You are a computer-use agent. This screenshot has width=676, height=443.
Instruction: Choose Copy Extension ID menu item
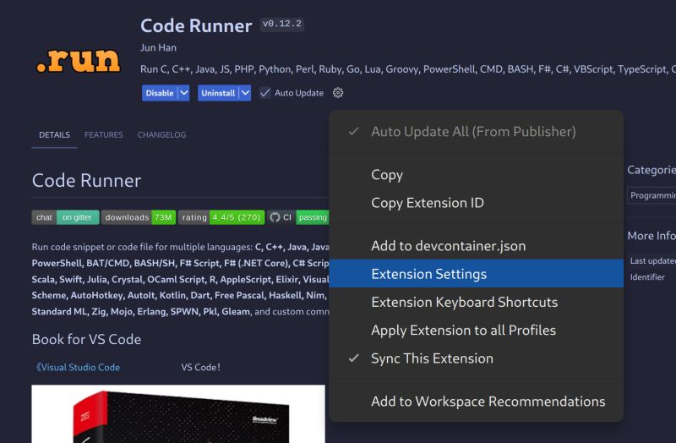[x=476, y=203]
